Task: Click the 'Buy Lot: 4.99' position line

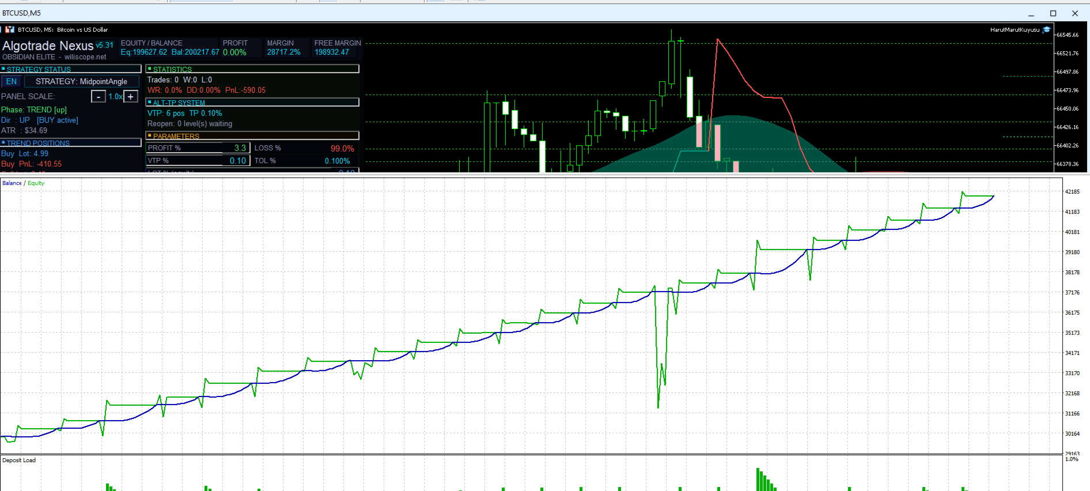Action: pos(25,154)
